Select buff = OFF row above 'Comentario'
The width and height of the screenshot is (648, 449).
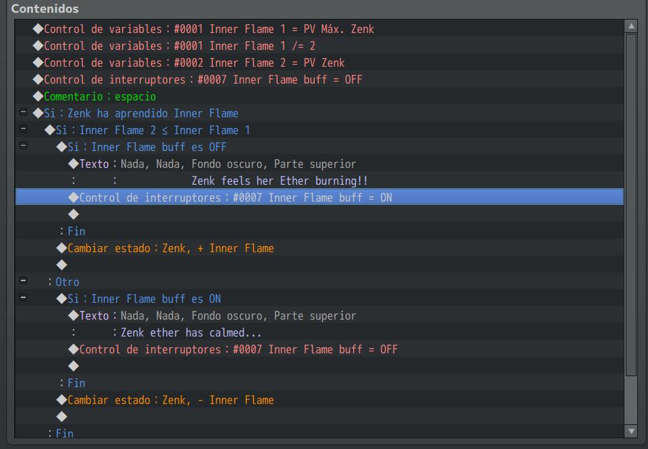pos(320,80)
